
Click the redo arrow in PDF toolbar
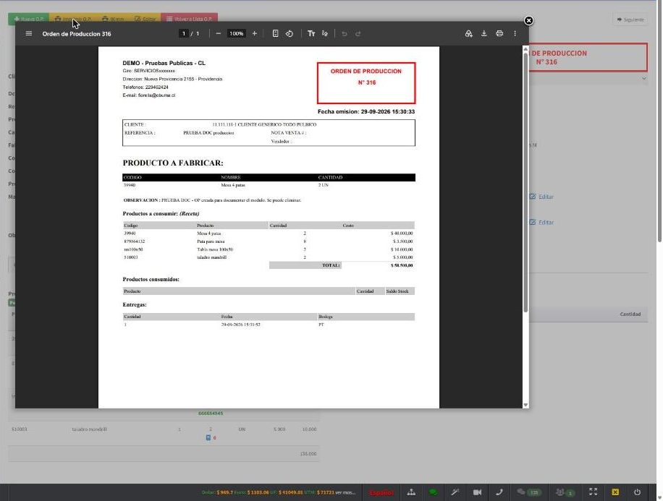coord(358,33)
